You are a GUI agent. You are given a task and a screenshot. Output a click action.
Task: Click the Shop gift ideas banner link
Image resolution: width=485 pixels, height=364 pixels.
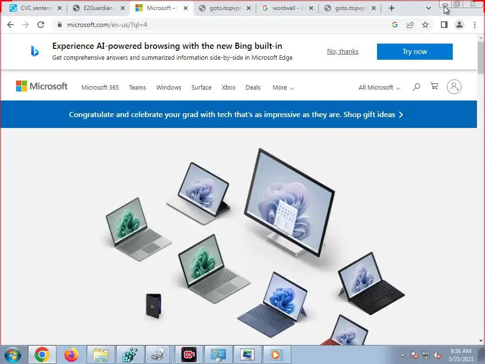tap(373, 115)
